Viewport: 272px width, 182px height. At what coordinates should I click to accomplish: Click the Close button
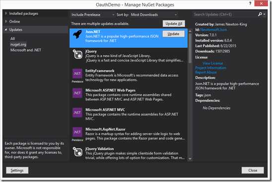[253, 171]
